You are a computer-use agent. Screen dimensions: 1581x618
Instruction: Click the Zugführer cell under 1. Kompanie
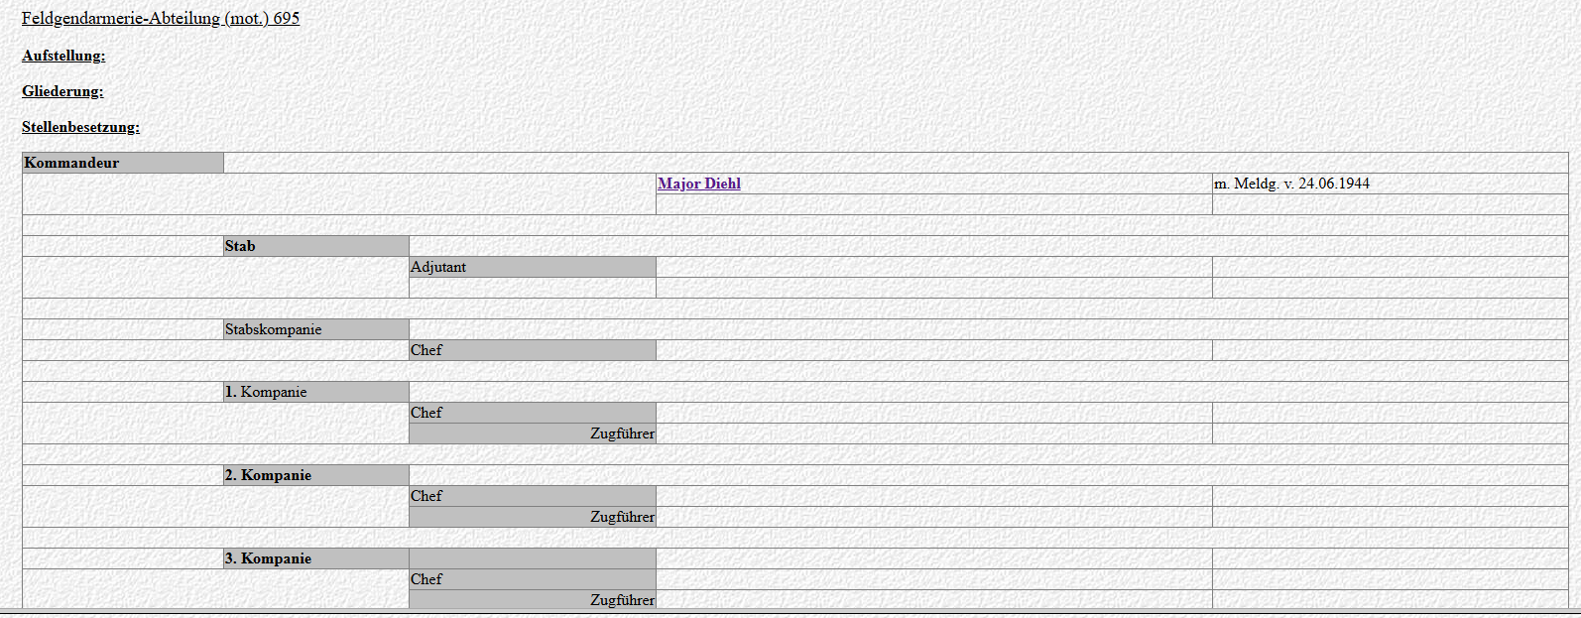[x=533, y=433]
